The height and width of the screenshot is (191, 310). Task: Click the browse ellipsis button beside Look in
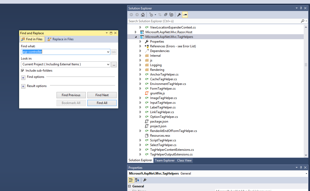114,64
